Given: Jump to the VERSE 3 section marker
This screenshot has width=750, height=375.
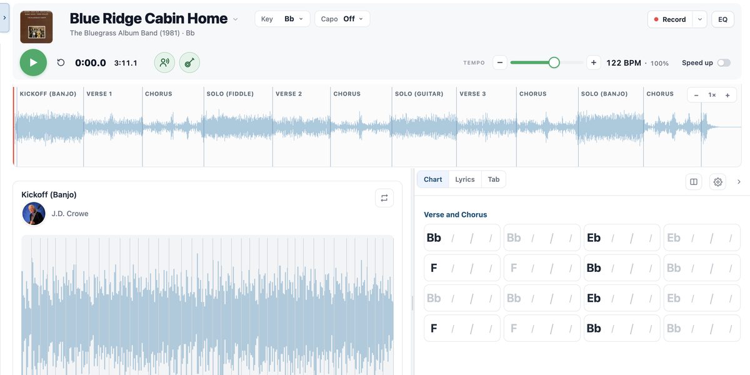Looking at the screenshot, I should pyautogui.click(x=472, y=94).
